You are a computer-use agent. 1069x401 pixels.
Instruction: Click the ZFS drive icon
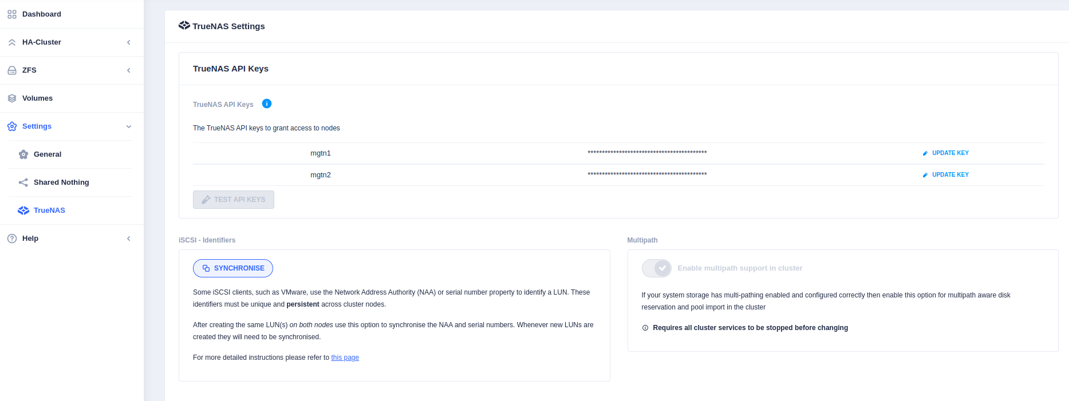(x=12, y=70)
